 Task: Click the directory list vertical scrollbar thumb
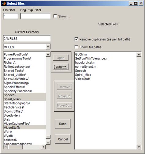[x=48, y=137]
